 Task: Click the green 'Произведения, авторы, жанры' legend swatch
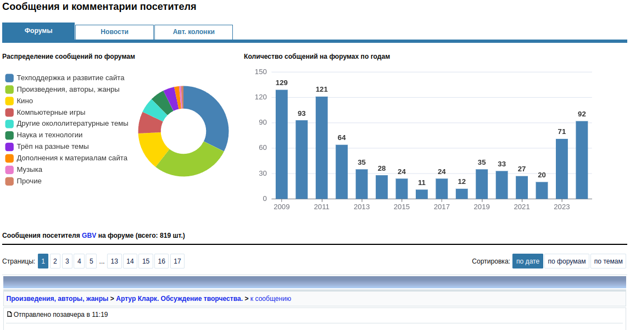(9, 90)
